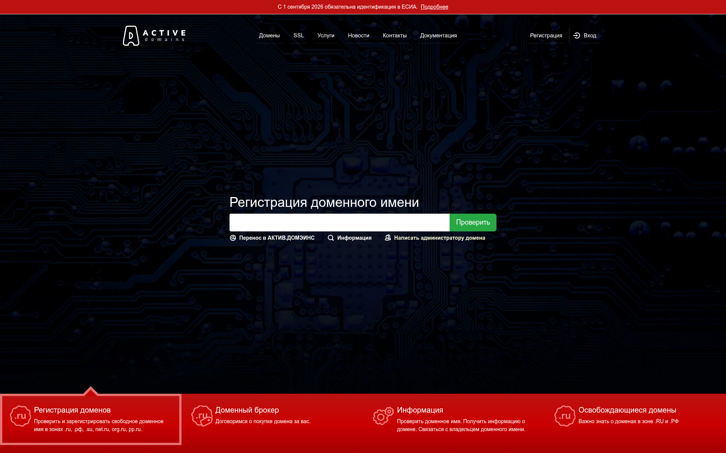This screenshot has width=726, height=453.
Task: Click the .ru tag icon for Доменный брокер
Action: point(202,416)
